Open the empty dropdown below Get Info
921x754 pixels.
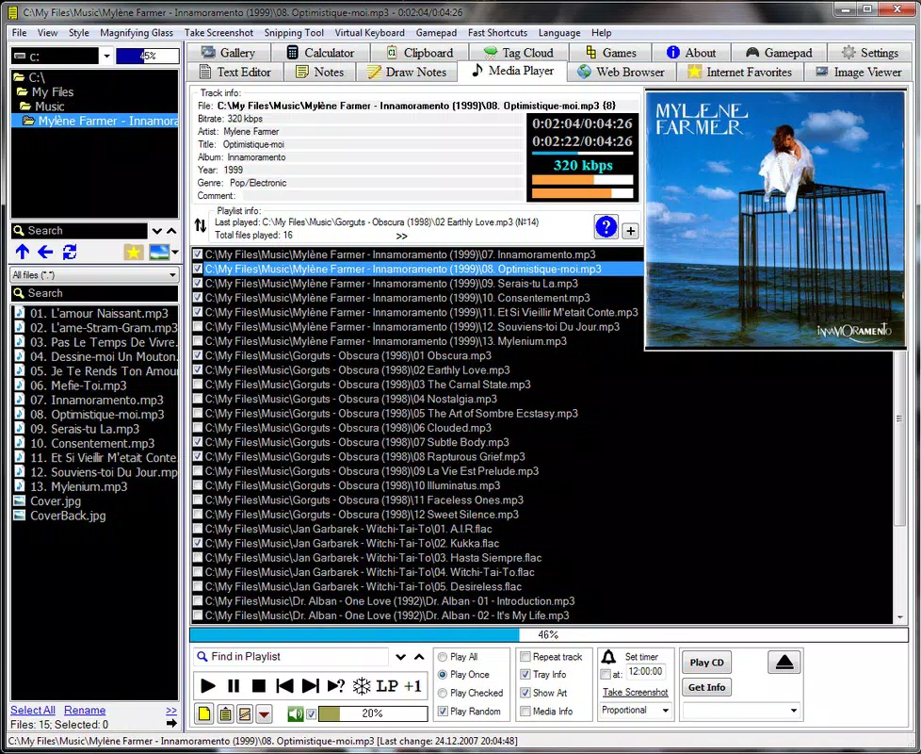pyautogui.click(x=794, y=711)
